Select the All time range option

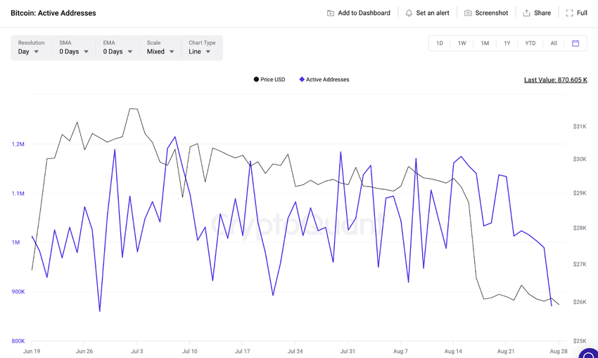(554, 44)
